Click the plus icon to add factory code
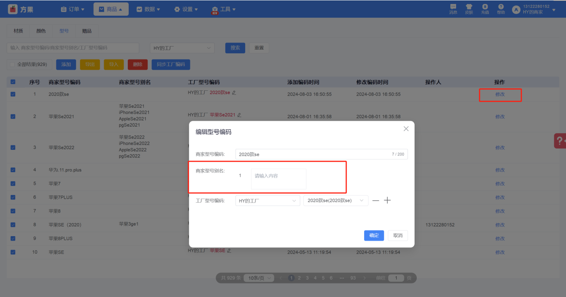Viewport: 566px width, 297px height. tap(387, 200)
